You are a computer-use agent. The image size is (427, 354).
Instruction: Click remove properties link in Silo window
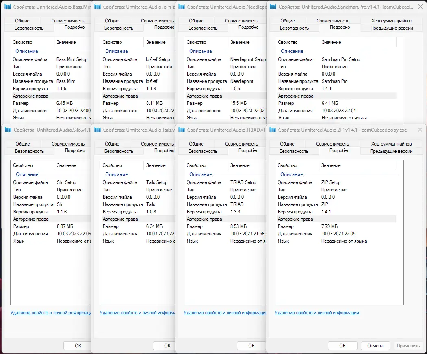pyautogui.click(x=50, y=313)
